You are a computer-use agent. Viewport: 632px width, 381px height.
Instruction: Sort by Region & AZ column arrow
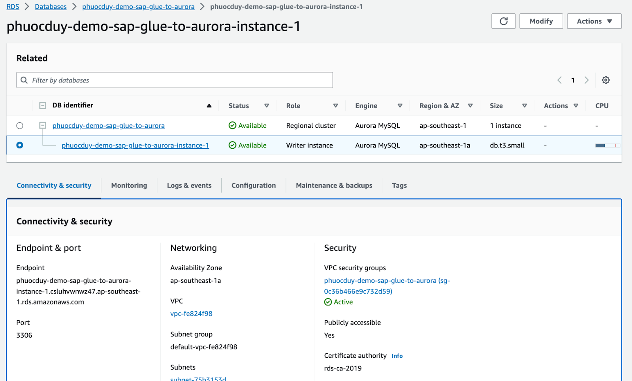tap(470, 106)
